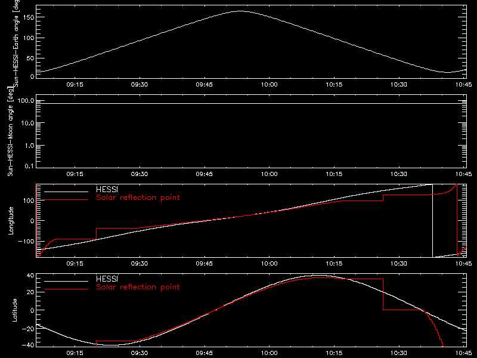Click the 50 tick on Earth angle axis
Viewport: 477px width, 358px height.
coord(30,58)
